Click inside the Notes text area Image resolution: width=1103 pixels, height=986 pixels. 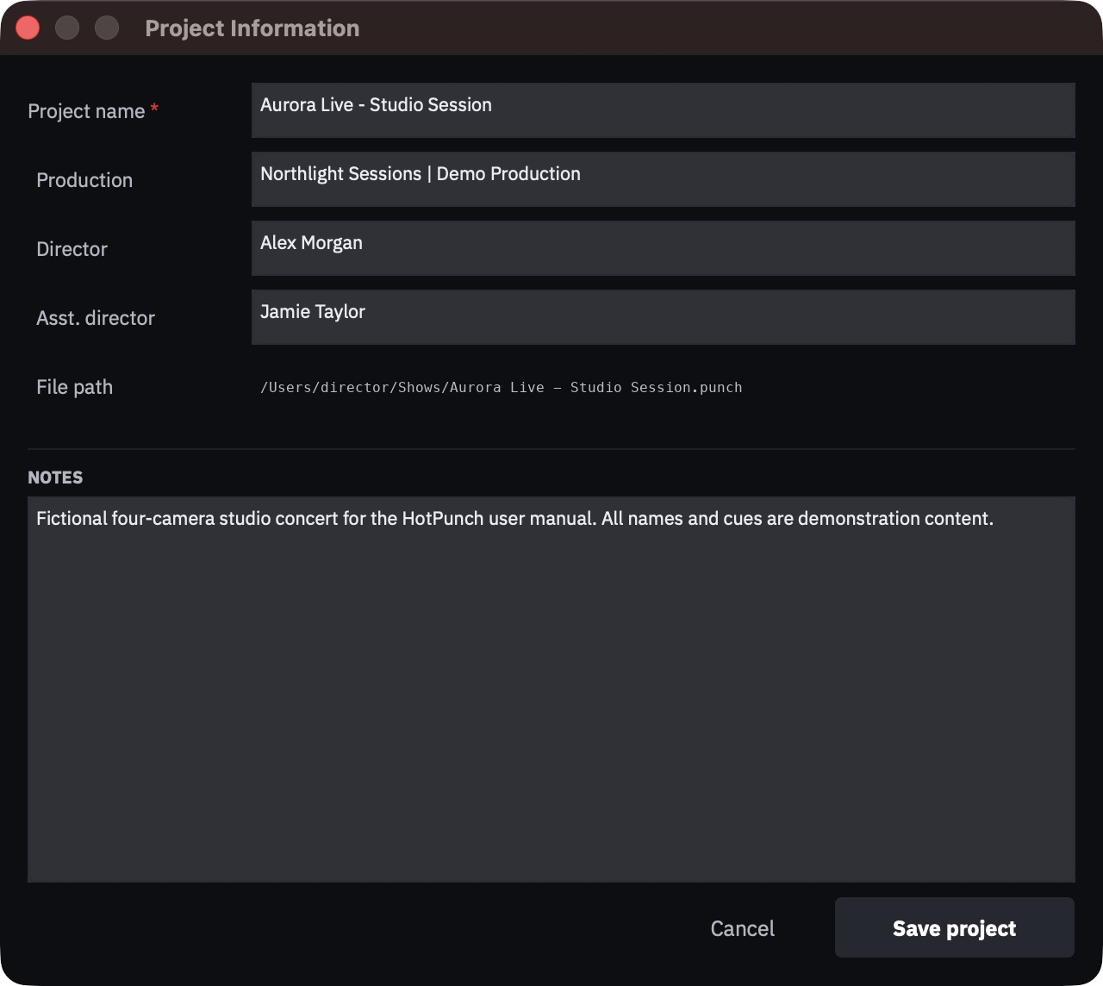pyautogui.click(x=551, y=690)
